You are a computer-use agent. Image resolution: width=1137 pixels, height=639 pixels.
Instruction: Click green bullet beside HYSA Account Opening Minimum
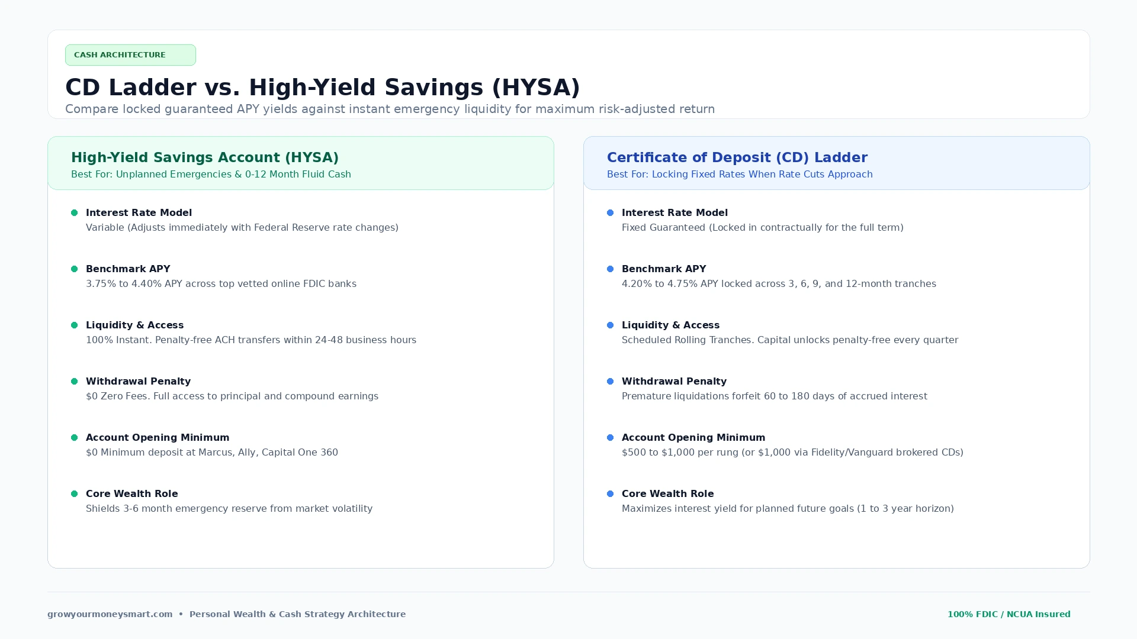click(75, 438)
